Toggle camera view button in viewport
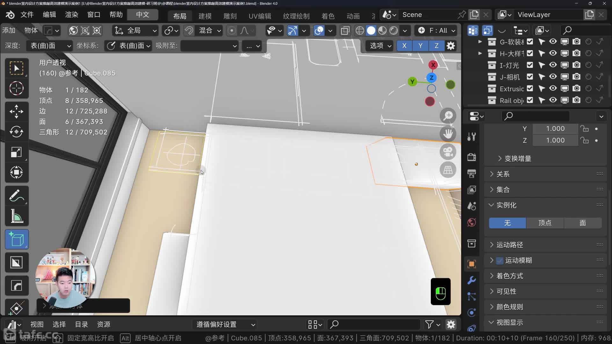 (448, 152)
